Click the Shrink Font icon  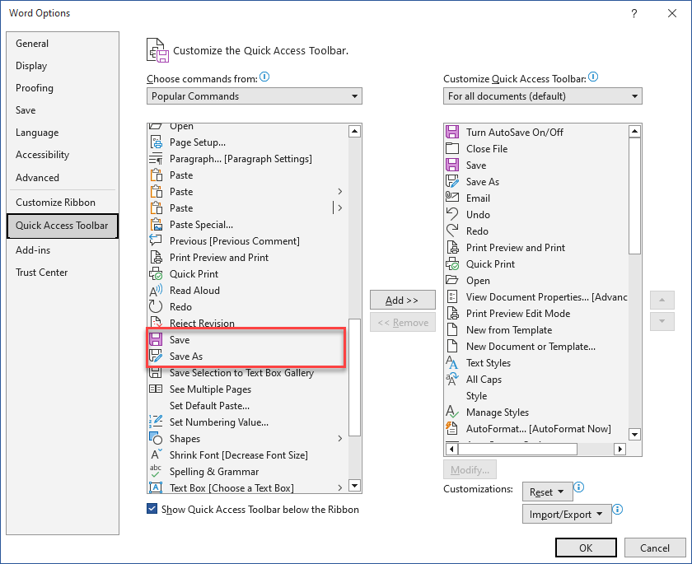157,454
